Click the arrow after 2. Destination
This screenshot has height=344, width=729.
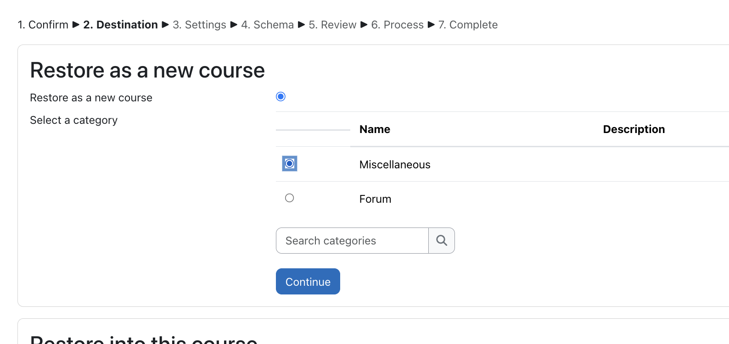coord(166,25)
